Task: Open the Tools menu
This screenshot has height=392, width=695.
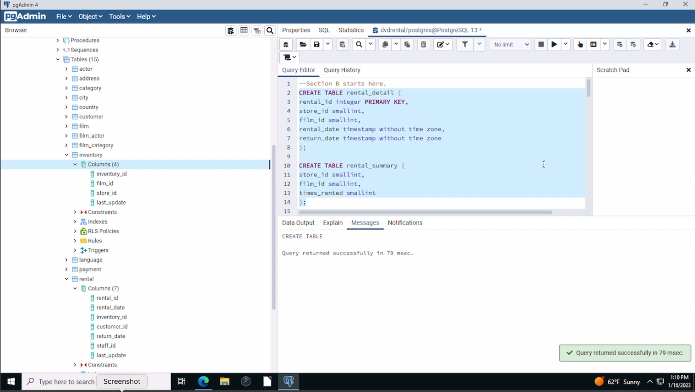Action: 119,17
